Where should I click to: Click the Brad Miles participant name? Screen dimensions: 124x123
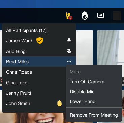[17, 62]
